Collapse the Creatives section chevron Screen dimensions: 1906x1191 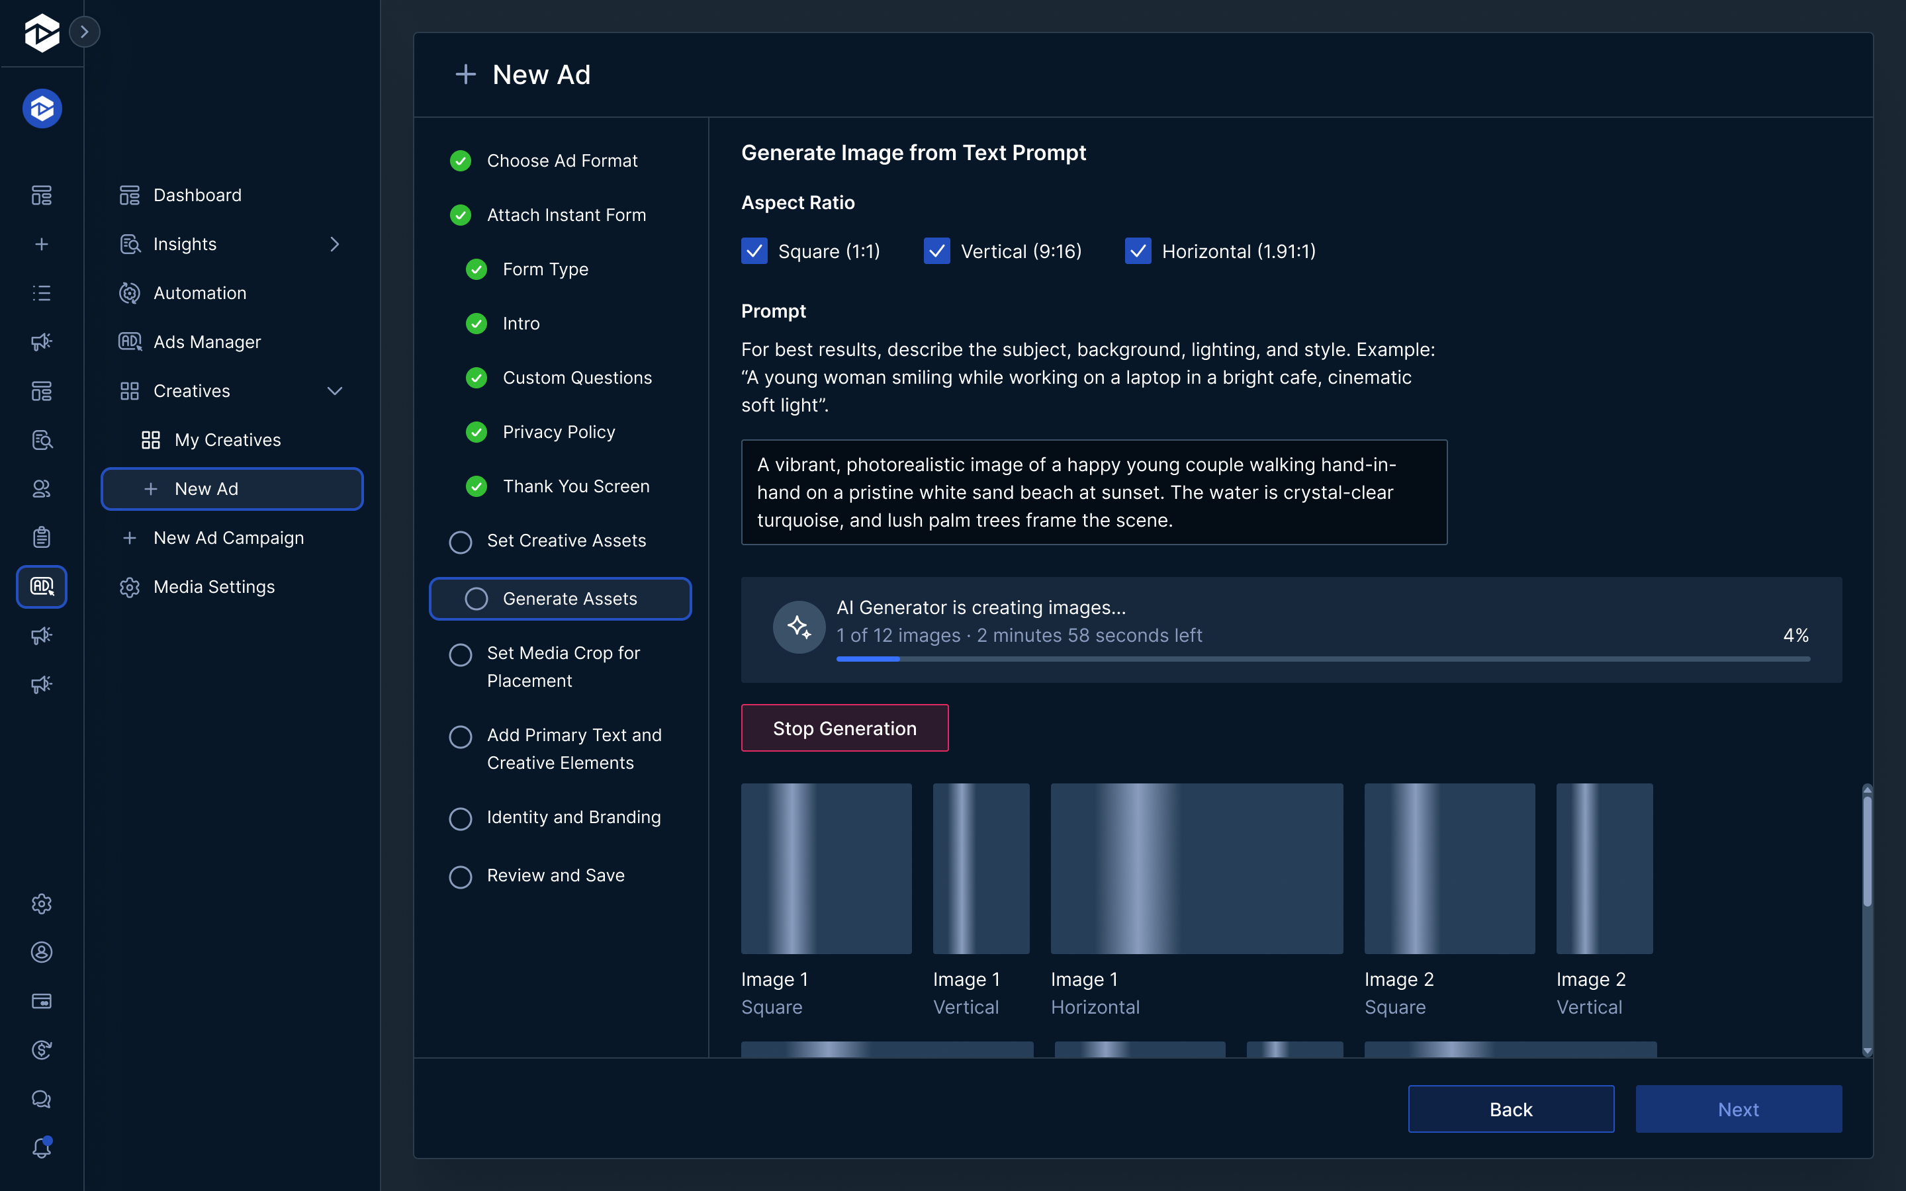(335, 390)
